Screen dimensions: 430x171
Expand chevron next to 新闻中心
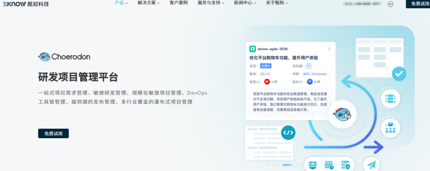[x=255, y=3]
